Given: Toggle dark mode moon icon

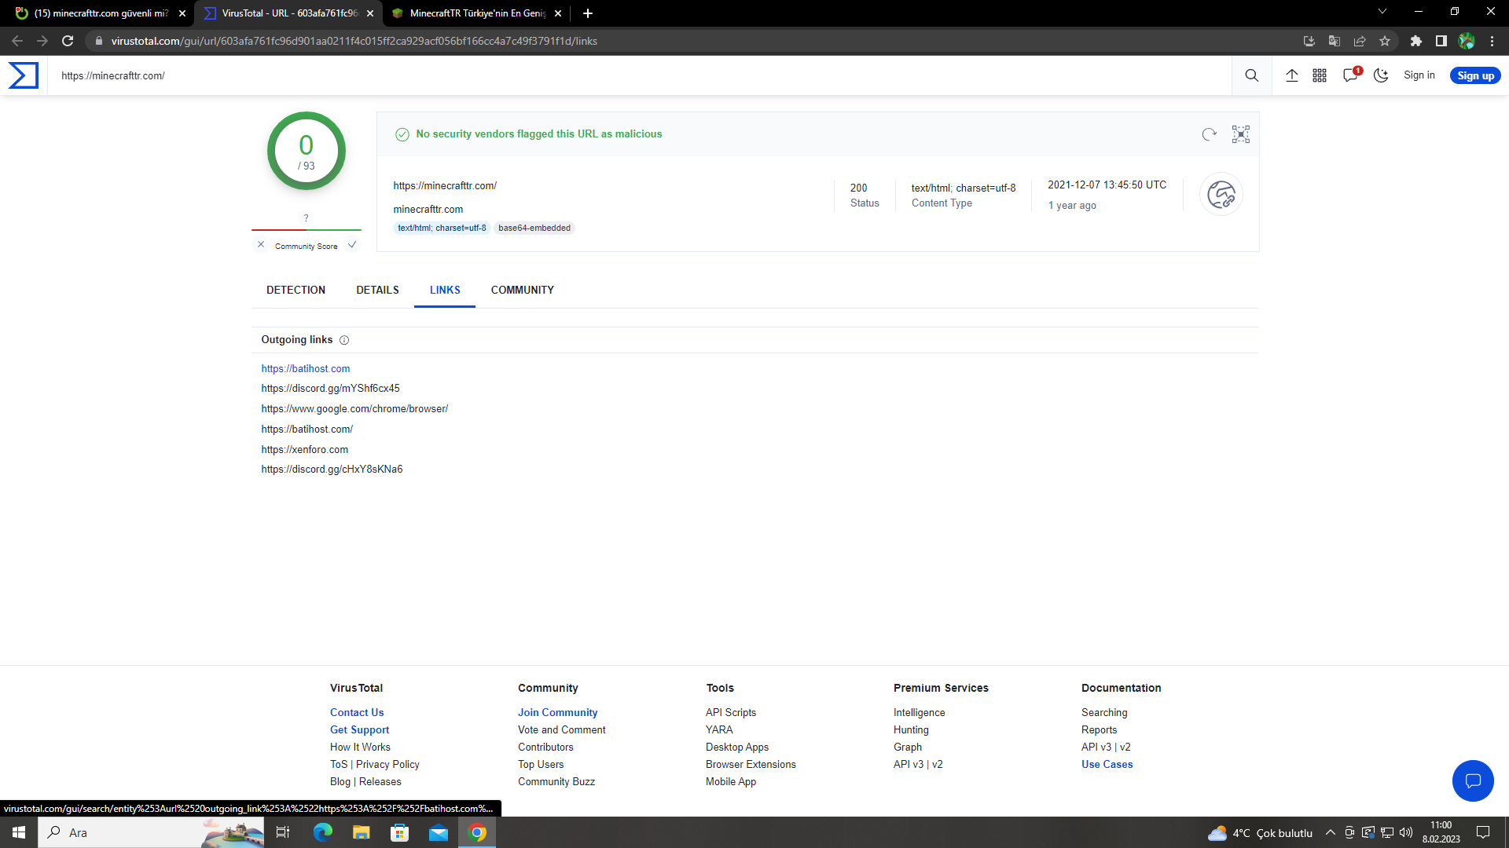Looking at the screenshot, I should pyautogui.click(x=1381, y=75).
